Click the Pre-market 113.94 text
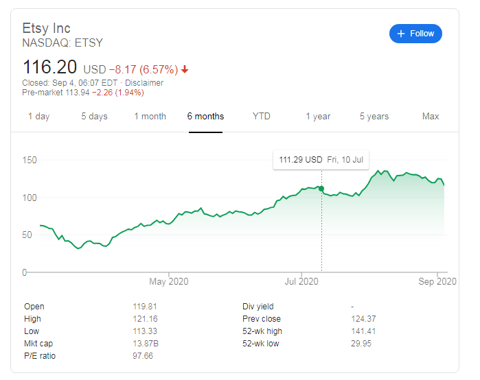 [x=56, y=93]
